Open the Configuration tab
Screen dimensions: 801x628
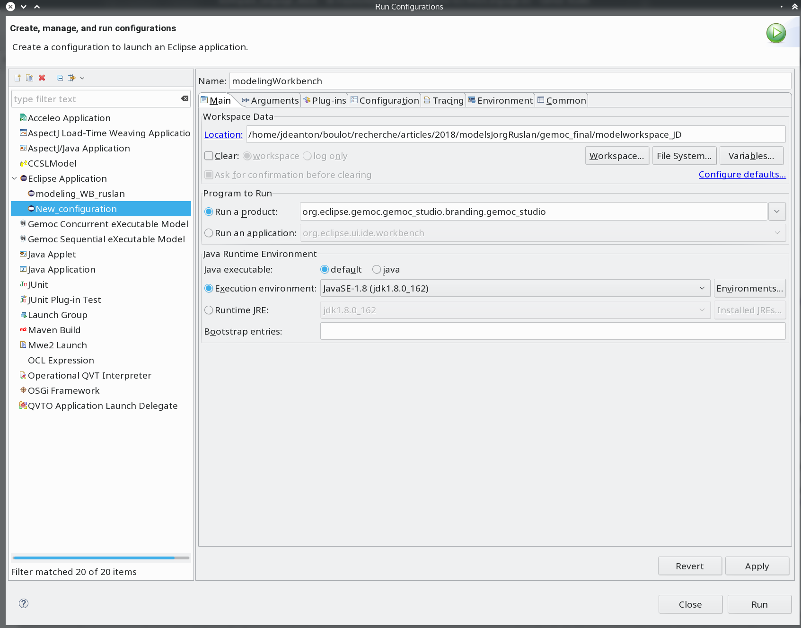[385, 100]
